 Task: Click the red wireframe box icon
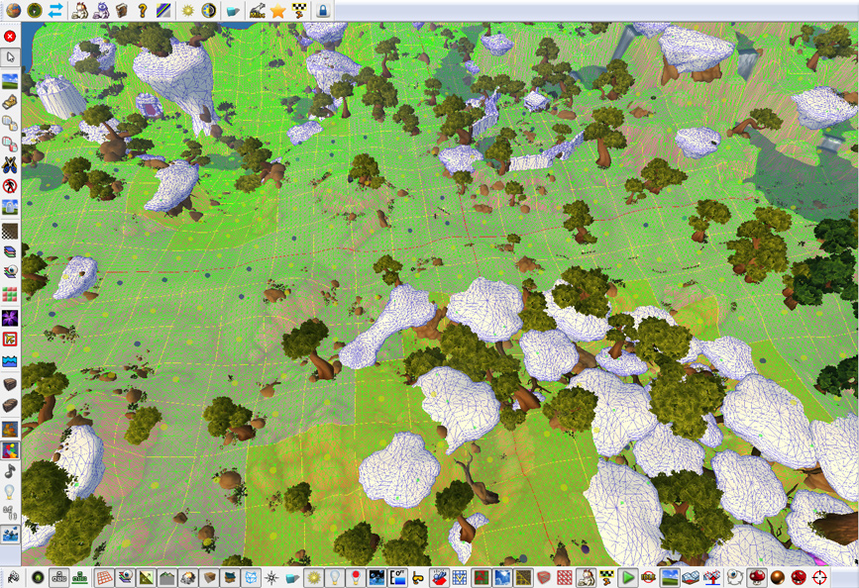pyautogui.click(x=544, y=577)
